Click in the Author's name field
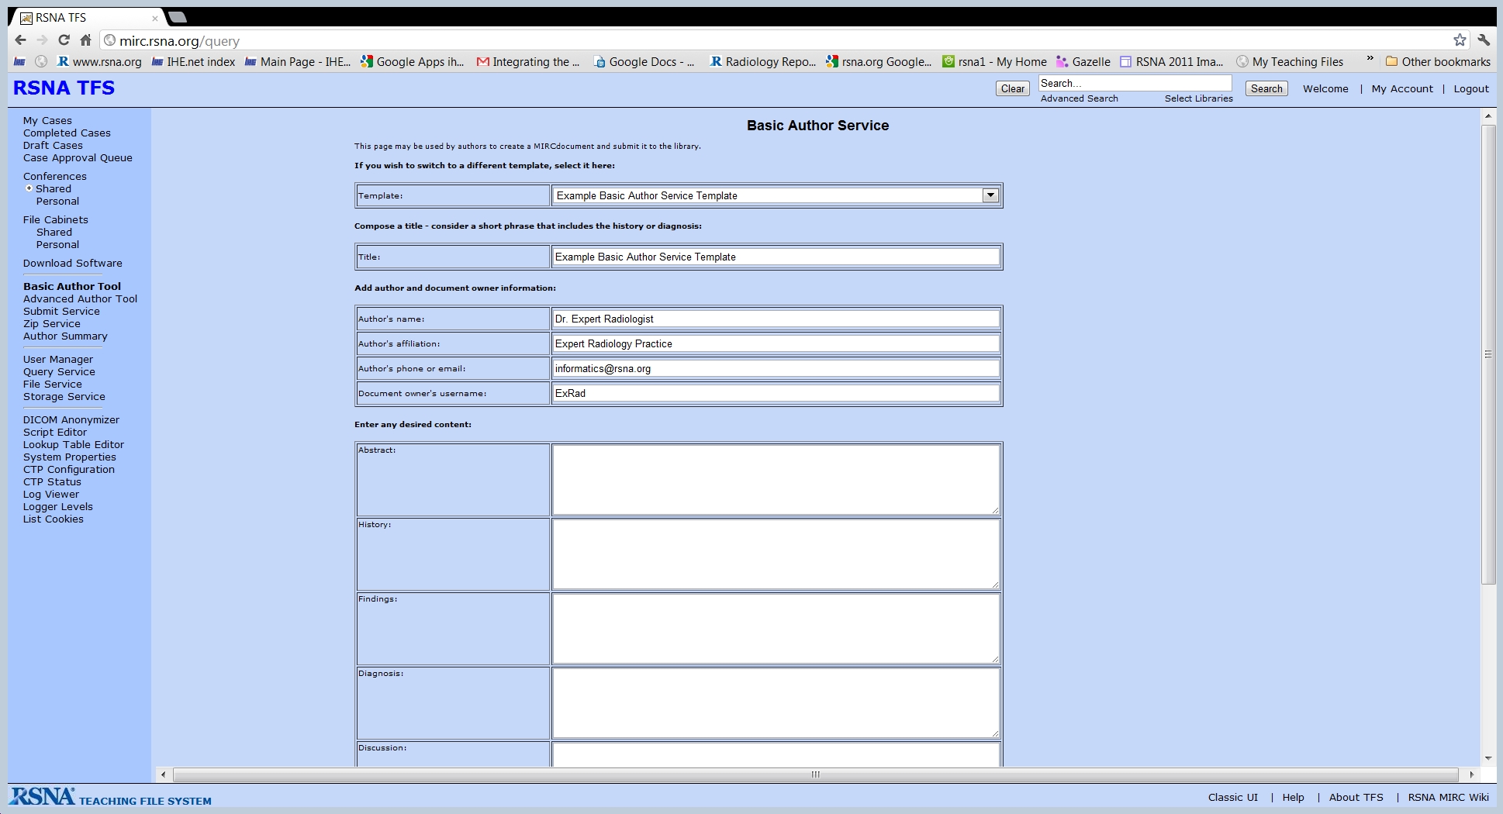The image size is (1503, 814). (x=776, y=319)
